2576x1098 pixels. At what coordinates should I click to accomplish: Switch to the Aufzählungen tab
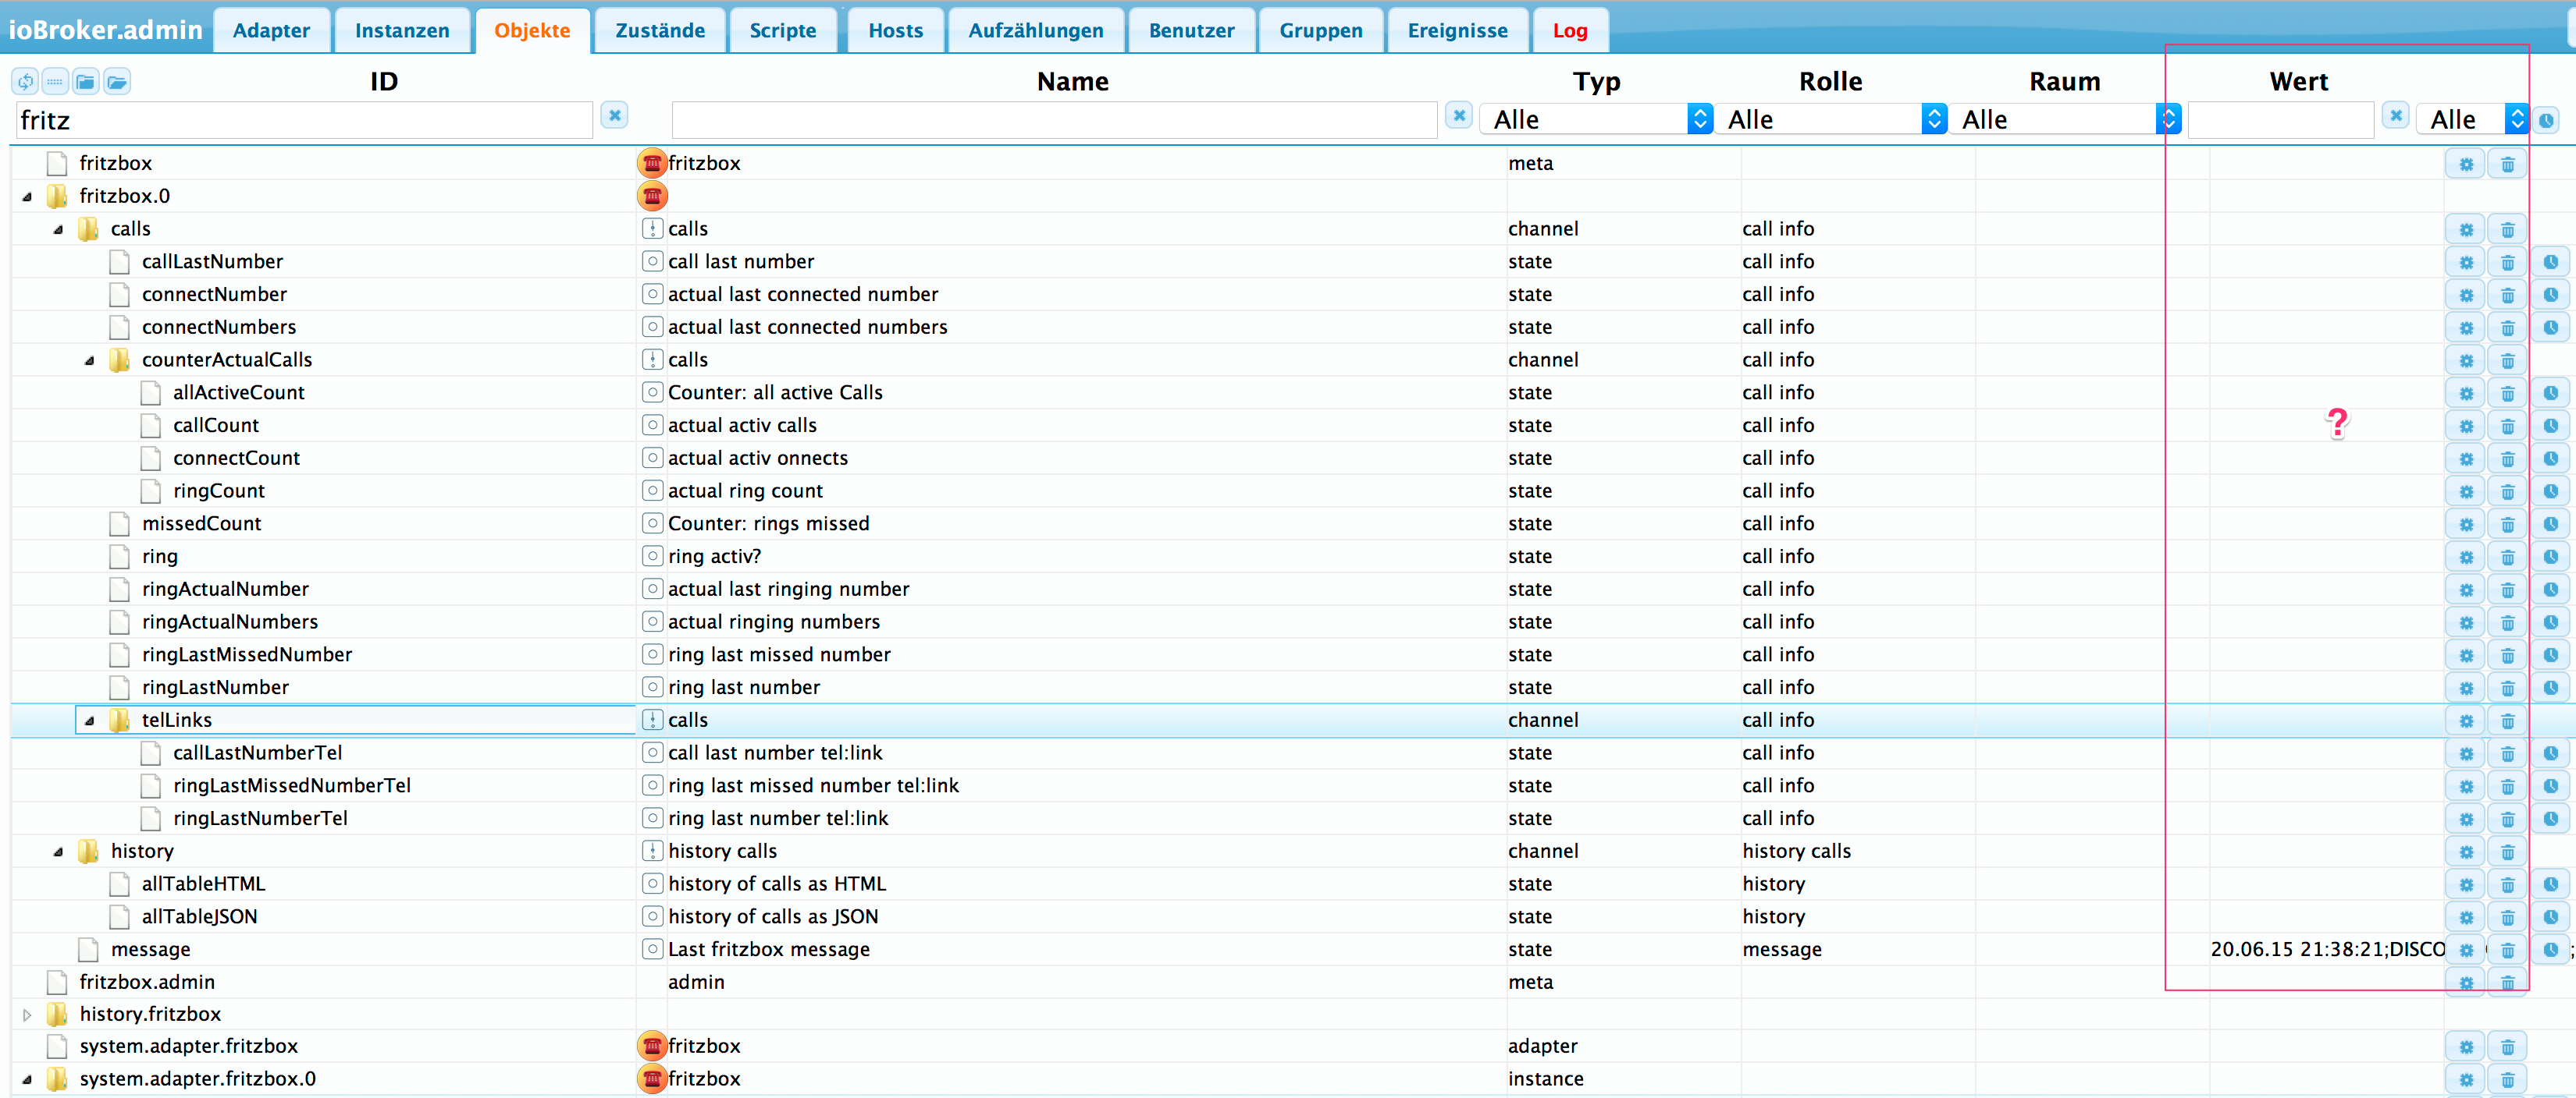pyautogui.click(x=1036, y=31)
